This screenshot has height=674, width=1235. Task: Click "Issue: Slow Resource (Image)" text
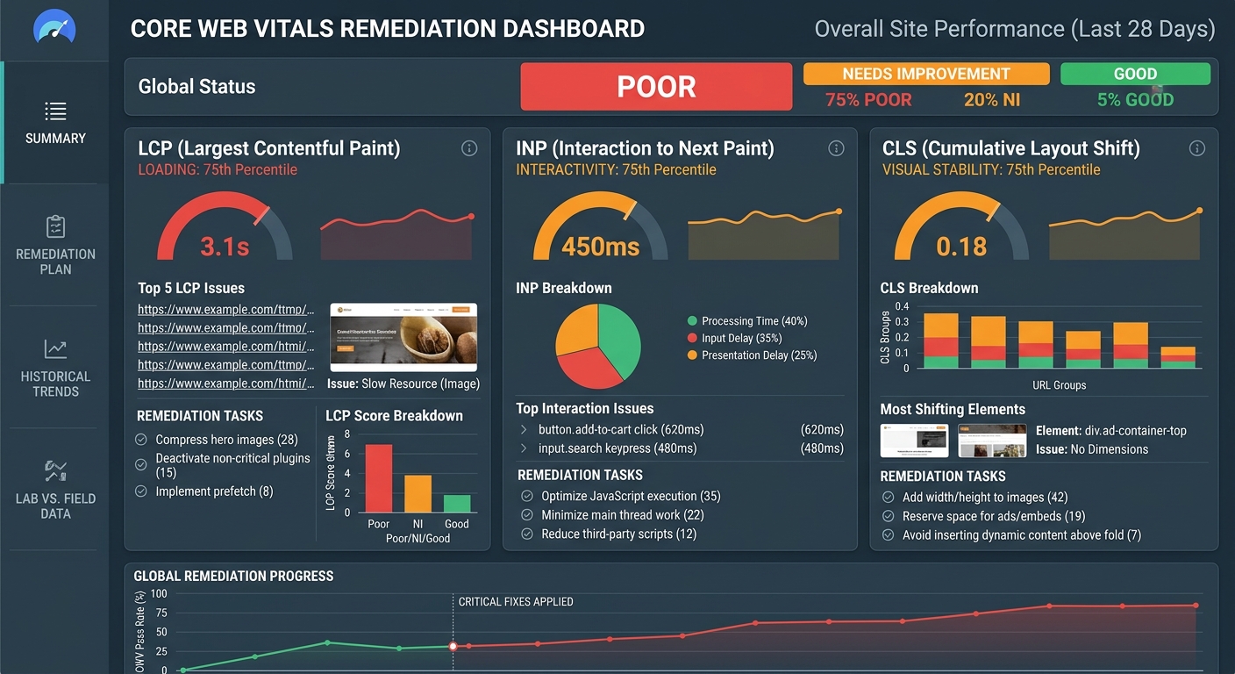(403, 384)
